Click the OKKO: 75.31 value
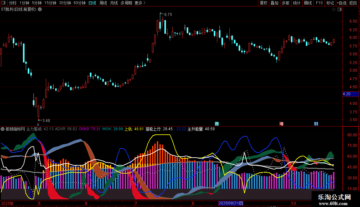Image resolution: width=360 pixels, height=207 pixels. coord(90,129)
